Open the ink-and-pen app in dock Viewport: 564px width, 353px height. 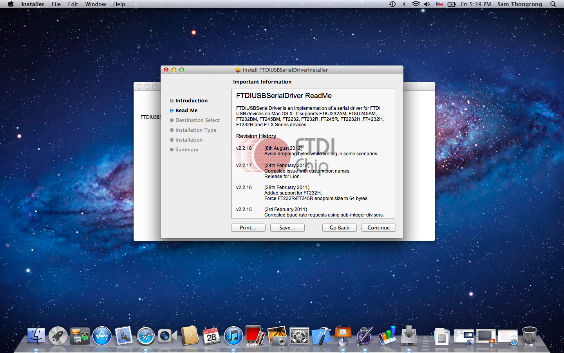(365, 336)
